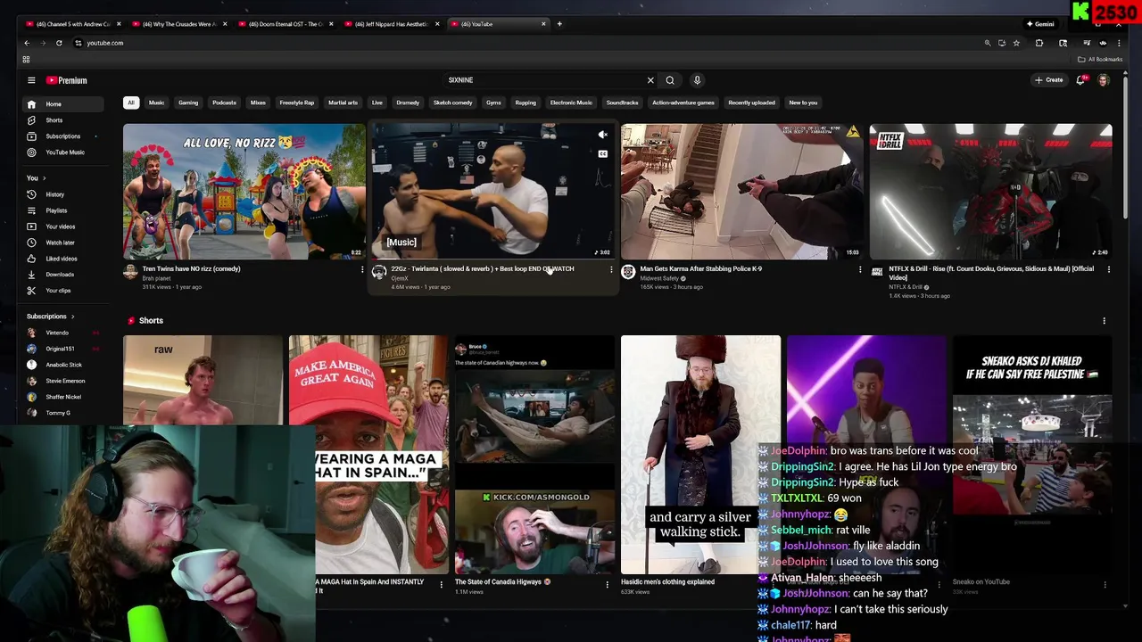Viewport: 1142px width, 642px height.
Task: Open the Anabolic Stick channel subscription
Action: 64,365
